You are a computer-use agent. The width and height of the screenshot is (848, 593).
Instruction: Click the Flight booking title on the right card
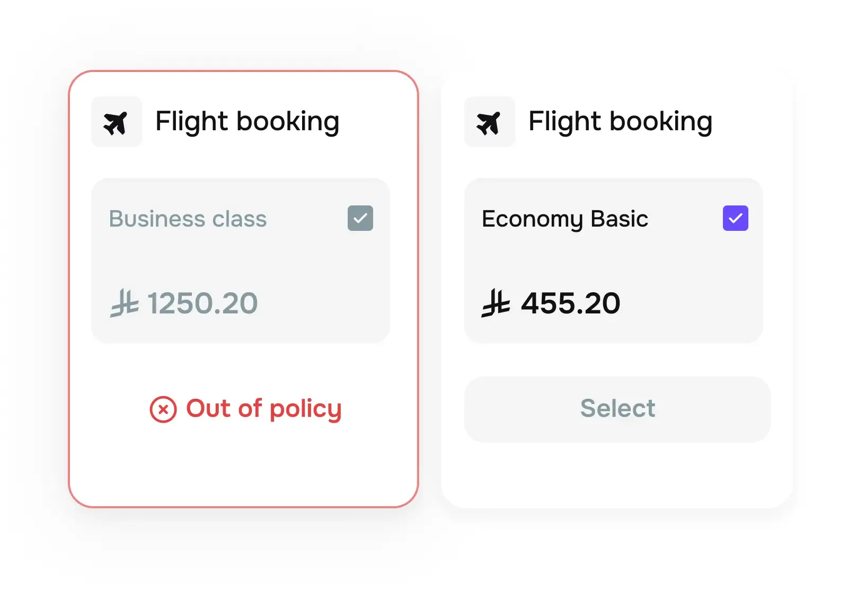point(620,121)
